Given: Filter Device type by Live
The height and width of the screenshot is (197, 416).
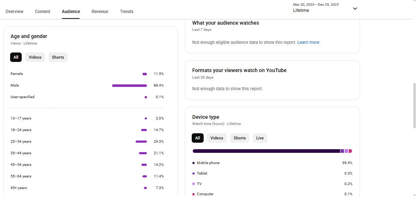Looking at the screenshot, I should (260, 138).
